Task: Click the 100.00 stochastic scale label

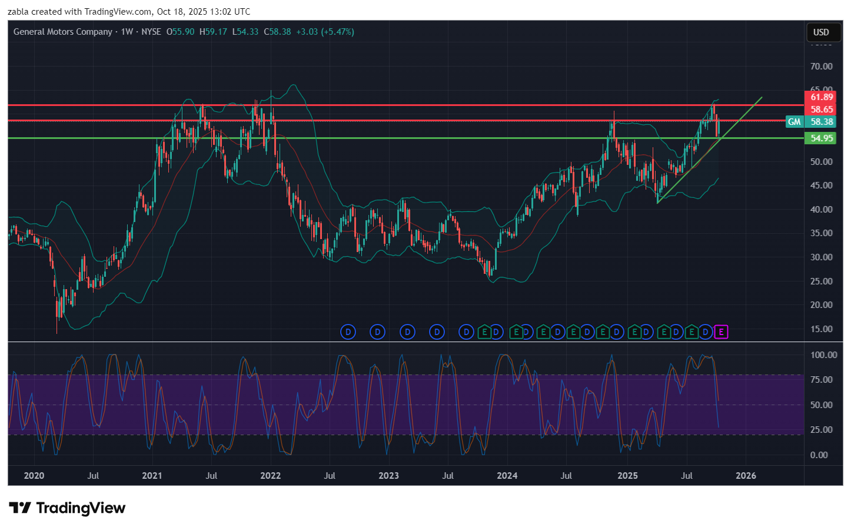Action: click(x=823, y=355)
